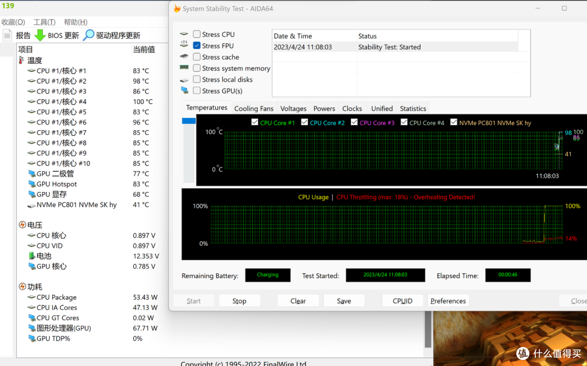Click the green BIOS update arrow icon
This screenshot has width=587, height=366.
click(x=40, y=35)
